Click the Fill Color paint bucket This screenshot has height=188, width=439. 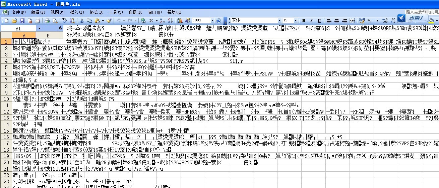[x=432, y=20]
